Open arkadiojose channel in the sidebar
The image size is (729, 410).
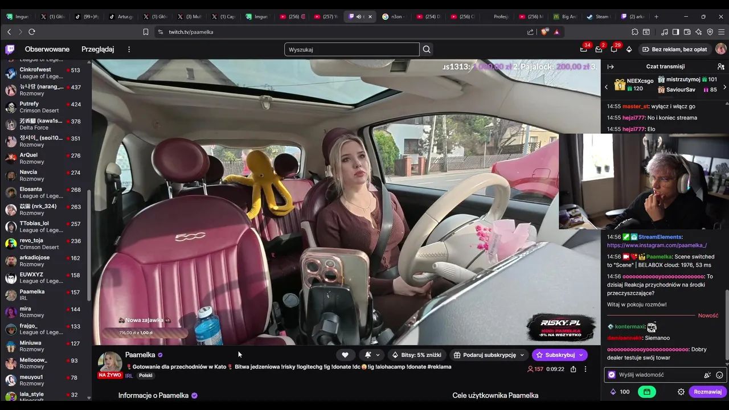(45, 261)
